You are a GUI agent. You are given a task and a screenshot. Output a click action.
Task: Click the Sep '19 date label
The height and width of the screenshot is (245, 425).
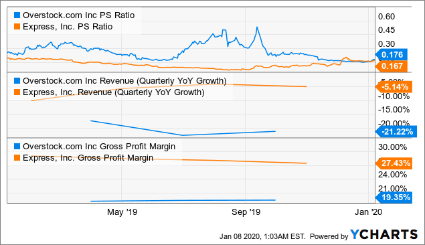[246, 212]
